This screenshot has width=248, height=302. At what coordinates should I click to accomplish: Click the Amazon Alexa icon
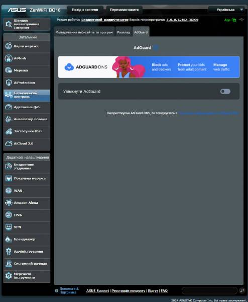click(x=9, y=203)
